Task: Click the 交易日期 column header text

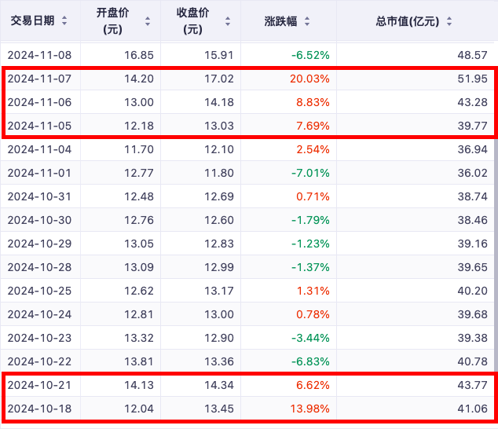Action: tap(32, 21)
